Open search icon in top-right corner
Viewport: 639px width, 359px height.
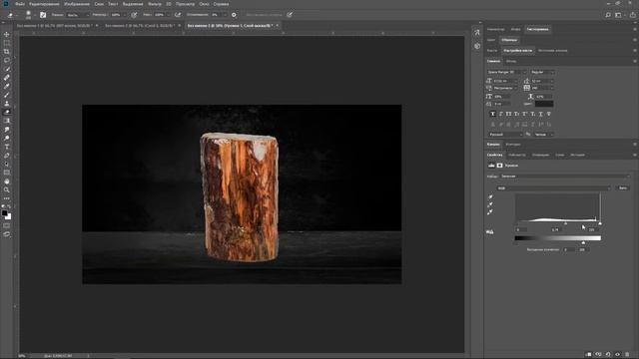tap(608, 15)
